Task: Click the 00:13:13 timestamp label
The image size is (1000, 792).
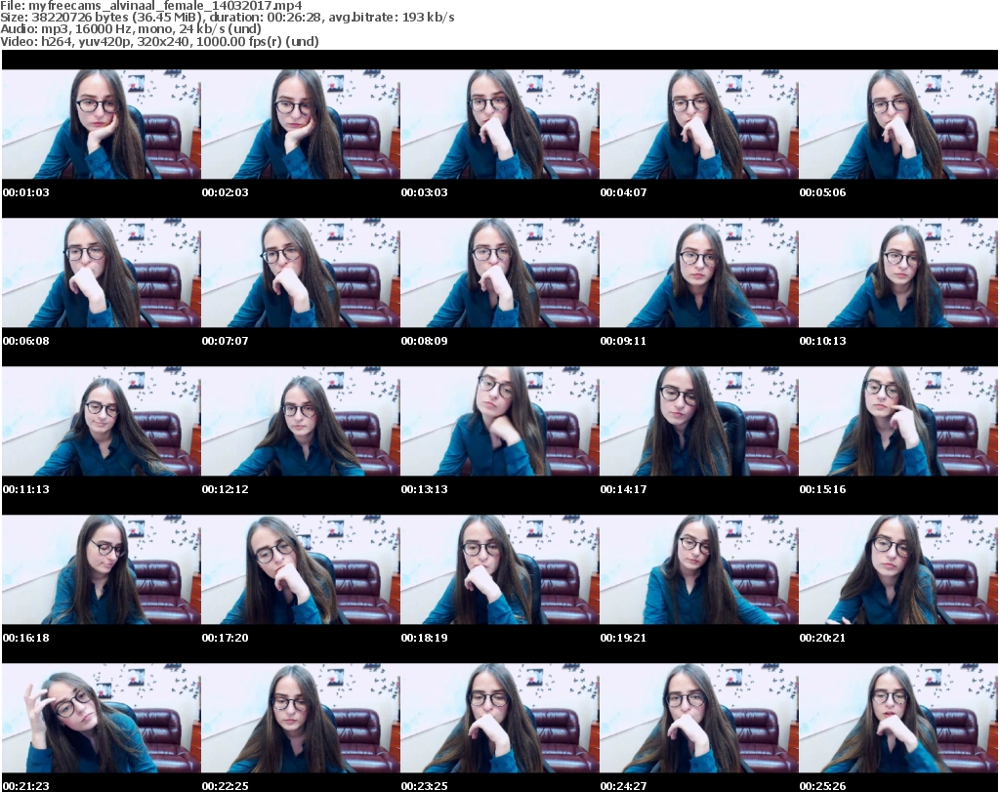Action: (x=424, y=489)
